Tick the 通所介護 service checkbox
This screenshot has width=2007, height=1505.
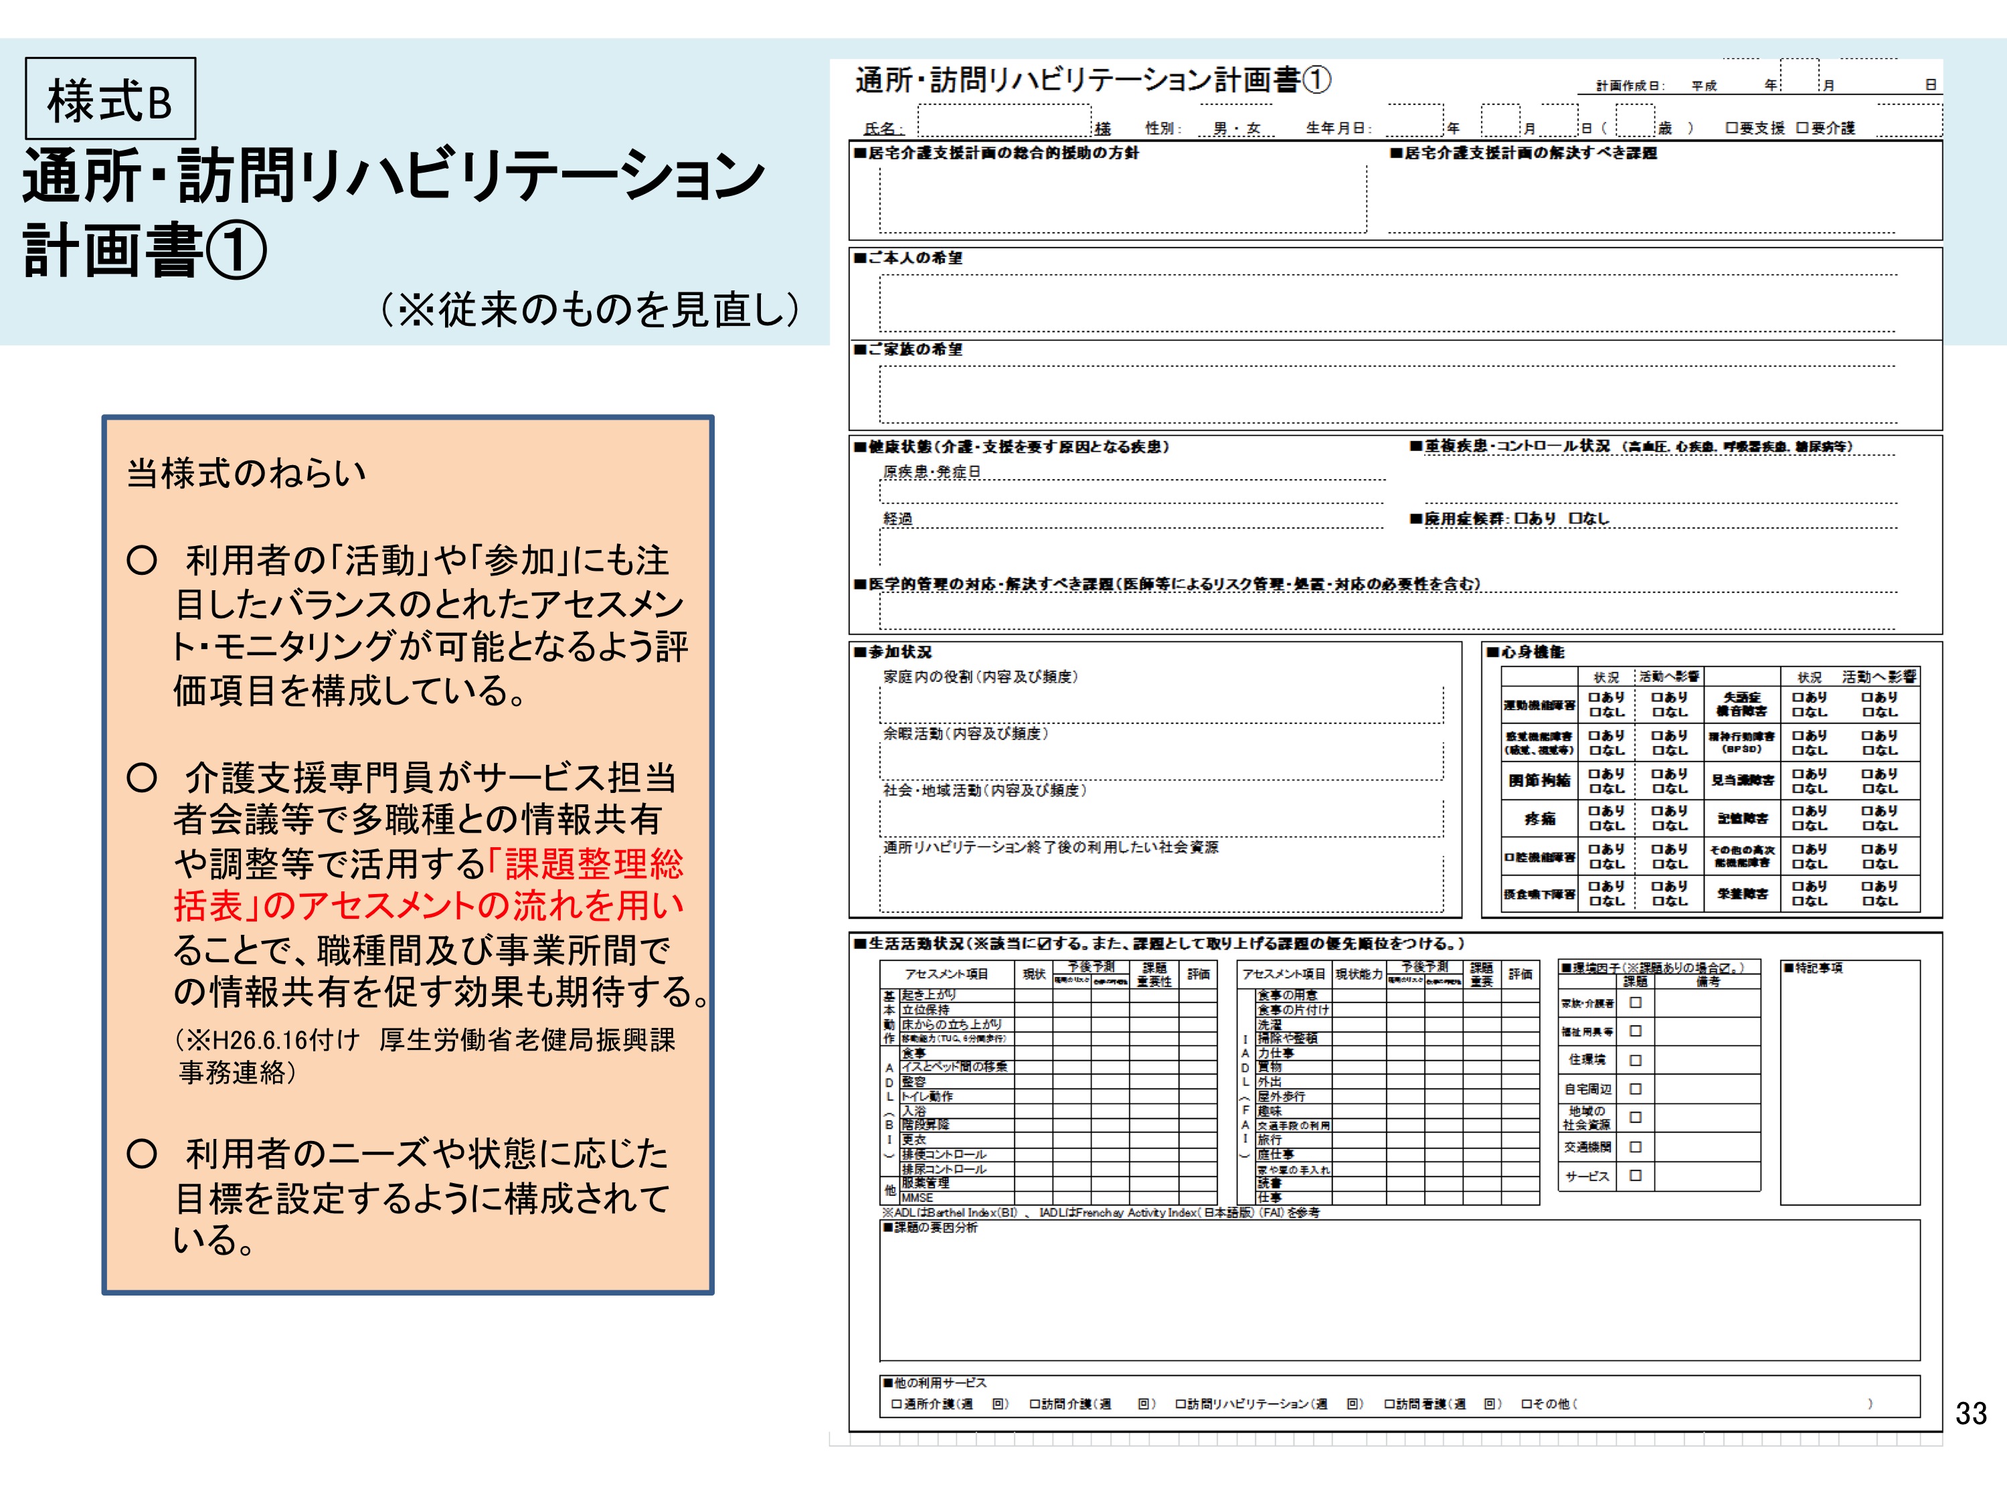(x=897, y=1403)
